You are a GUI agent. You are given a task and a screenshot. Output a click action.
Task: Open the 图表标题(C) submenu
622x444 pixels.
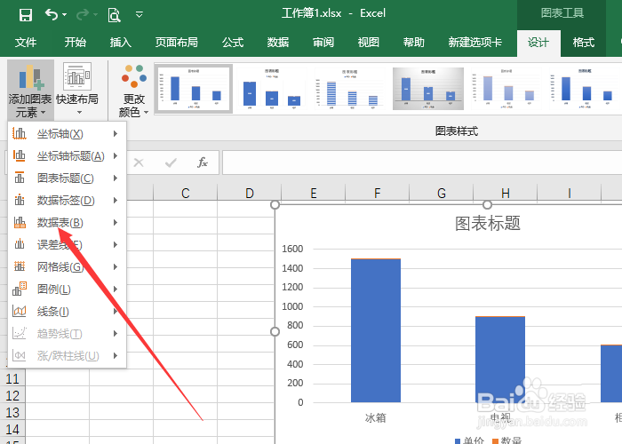(x=67, y=178)
